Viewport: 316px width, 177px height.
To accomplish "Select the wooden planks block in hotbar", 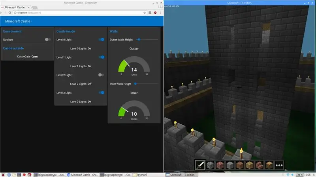I will pyautogui.click(x=250, y=165).
